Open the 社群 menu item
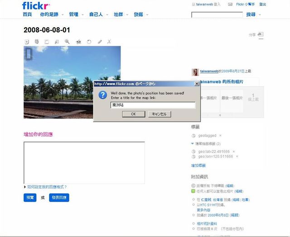 (x=118, y=14)
